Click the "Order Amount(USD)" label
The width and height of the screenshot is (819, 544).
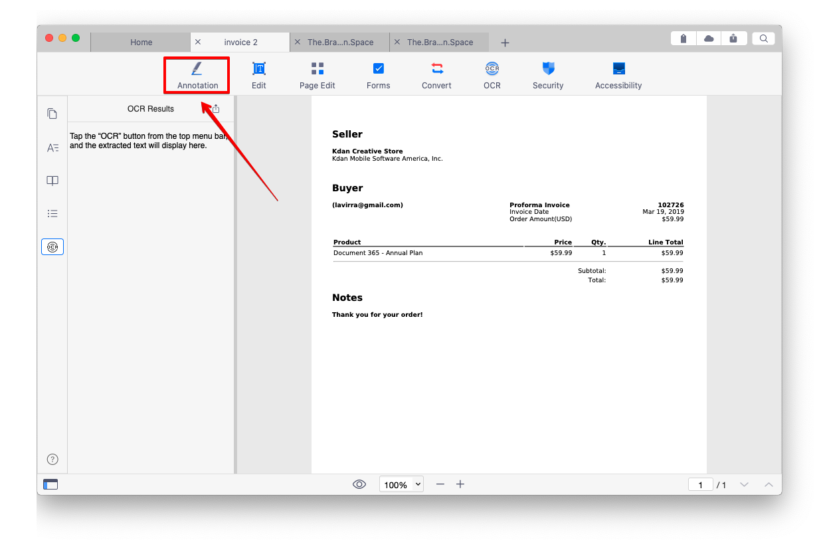pos(541,219)
